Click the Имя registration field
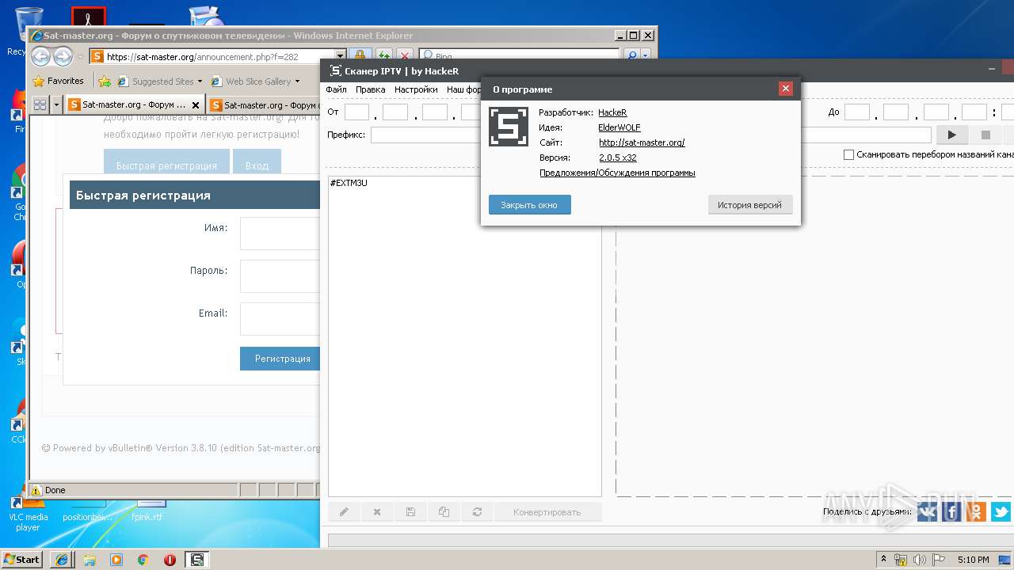 click(281, 234)
